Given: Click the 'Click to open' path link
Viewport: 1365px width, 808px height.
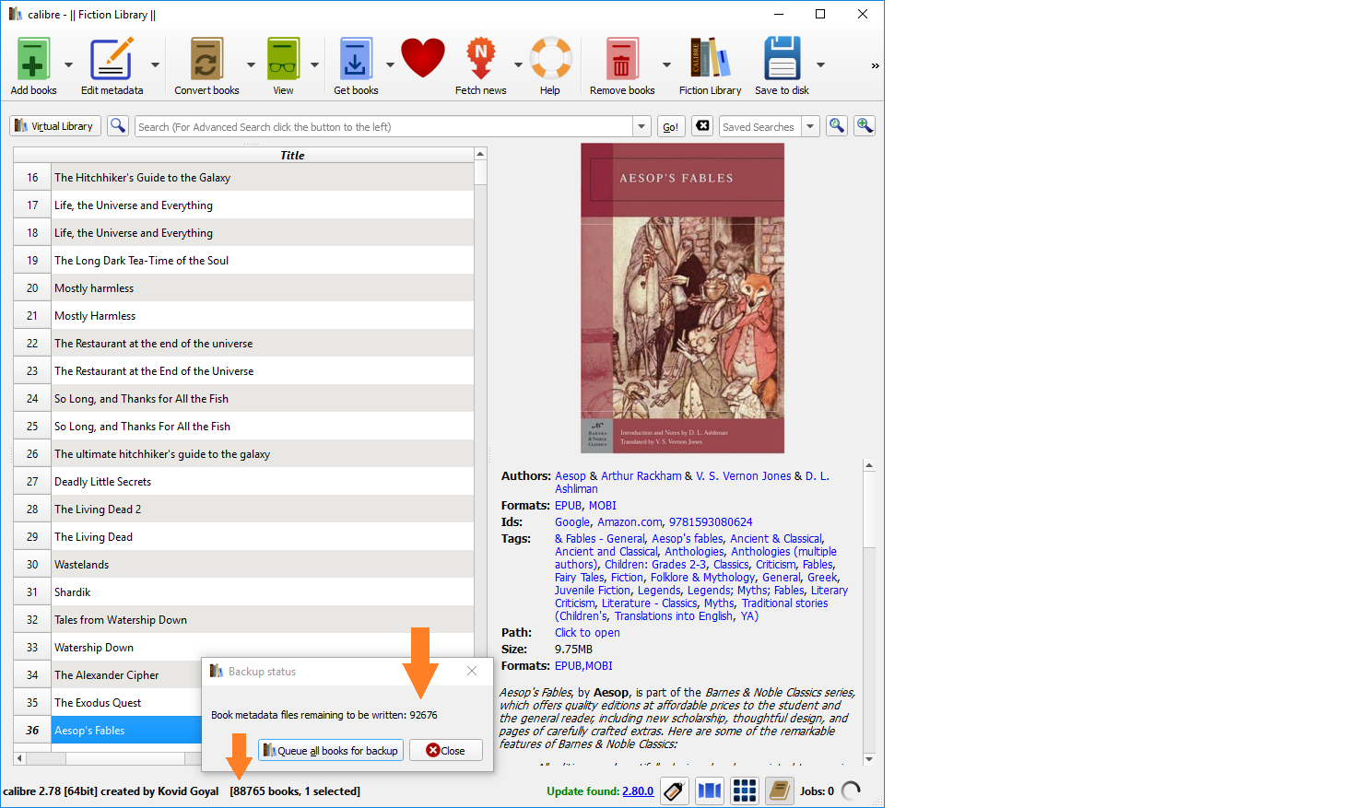Looking at the screenshot, I should tap(587, 633).
